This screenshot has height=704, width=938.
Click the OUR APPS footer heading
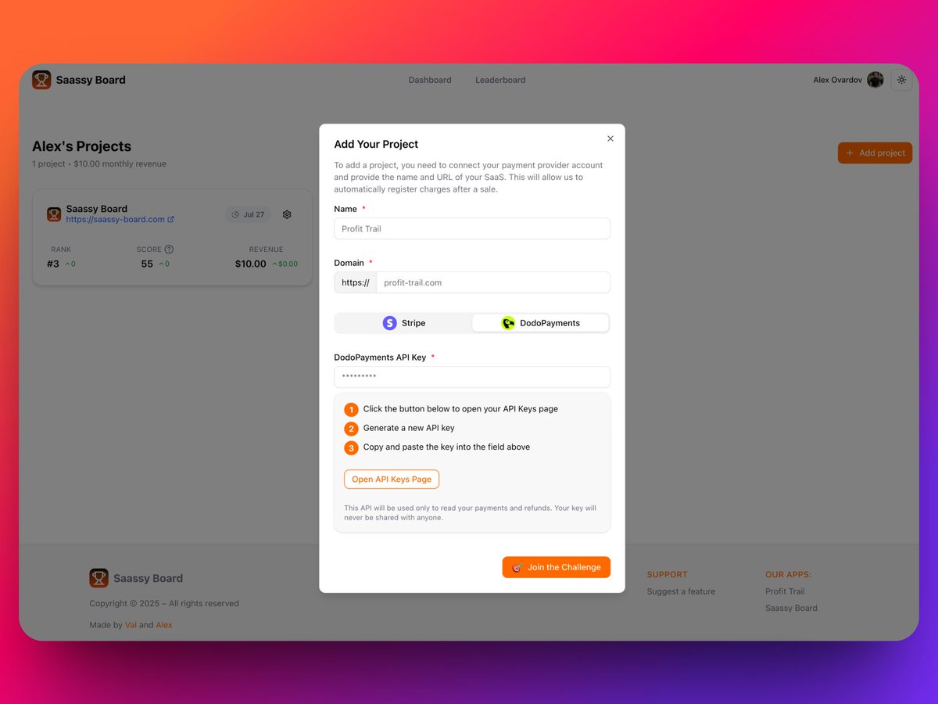tap(788, 574)
